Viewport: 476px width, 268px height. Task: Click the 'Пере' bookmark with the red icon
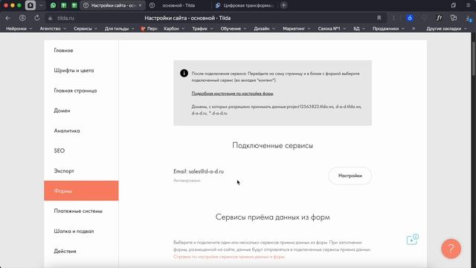coord(149,28)
